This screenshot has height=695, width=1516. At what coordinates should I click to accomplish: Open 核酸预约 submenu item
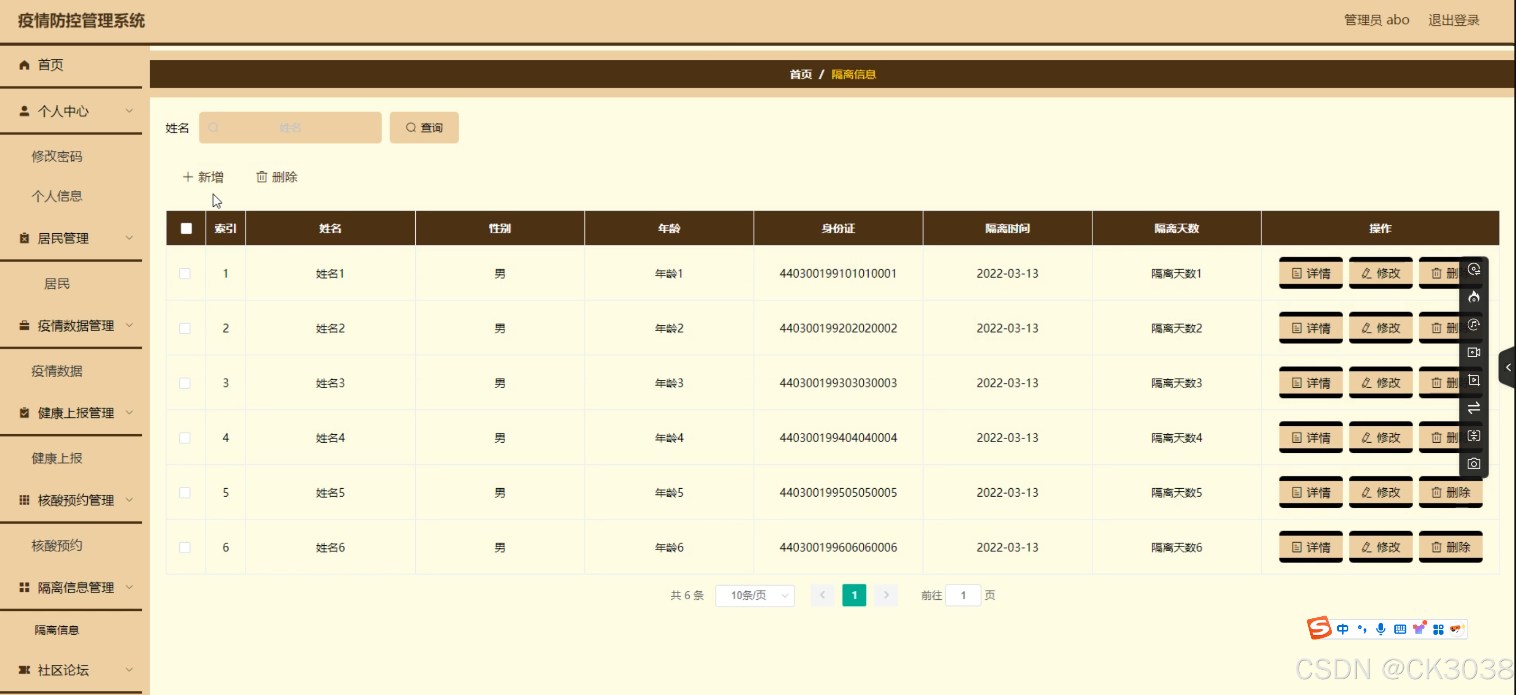click(x=57, y=545)
